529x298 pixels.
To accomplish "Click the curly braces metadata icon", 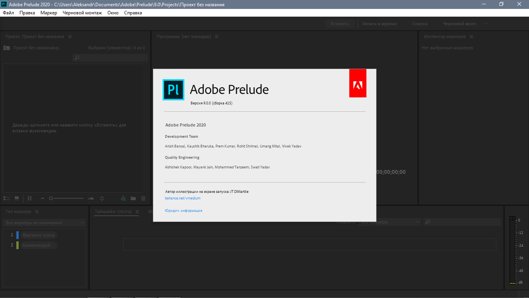I will click(30, 198).
